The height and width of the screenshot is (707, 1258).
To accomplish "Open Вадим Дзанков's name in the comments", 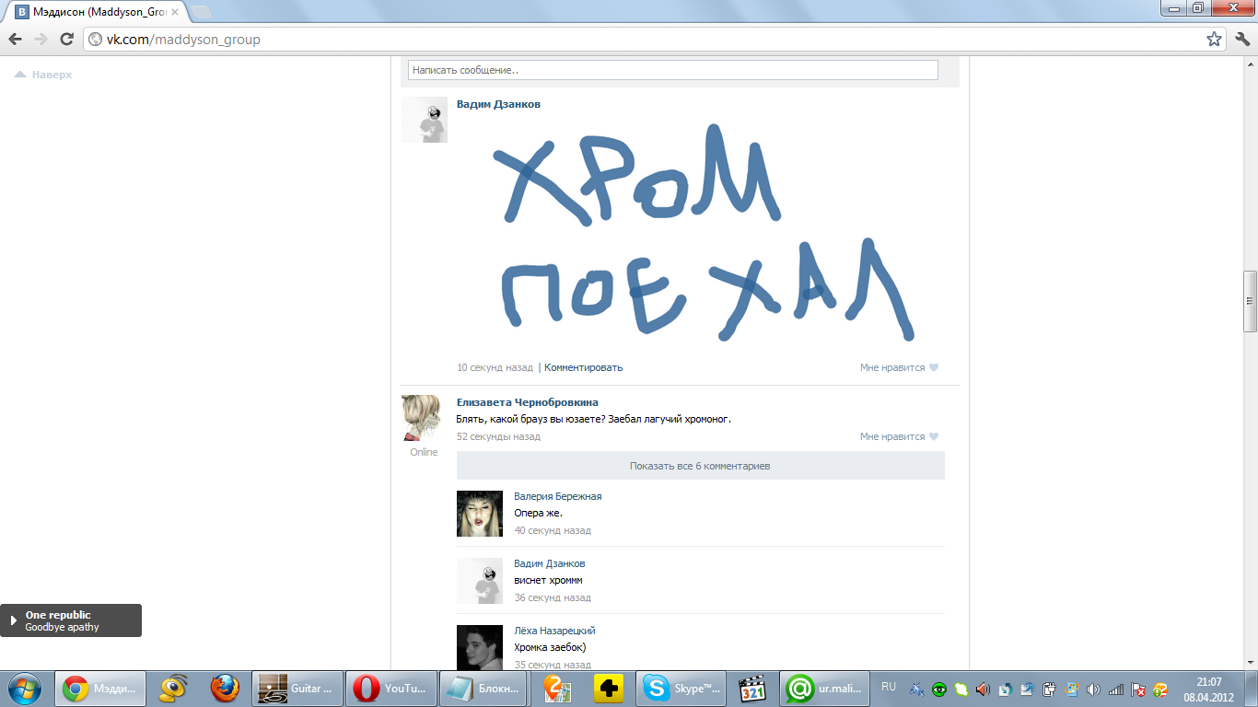I will [x=550, y=563].
